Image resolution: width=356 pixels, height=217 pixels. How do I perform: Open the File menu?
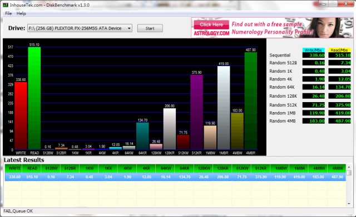(x=8, y=13)
